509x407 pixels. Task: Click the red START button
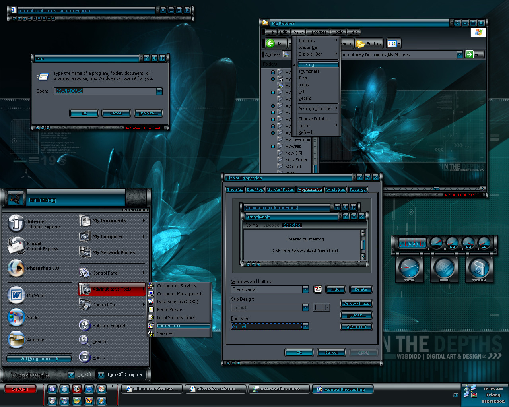pyautogui.click(x=20, y=389)
